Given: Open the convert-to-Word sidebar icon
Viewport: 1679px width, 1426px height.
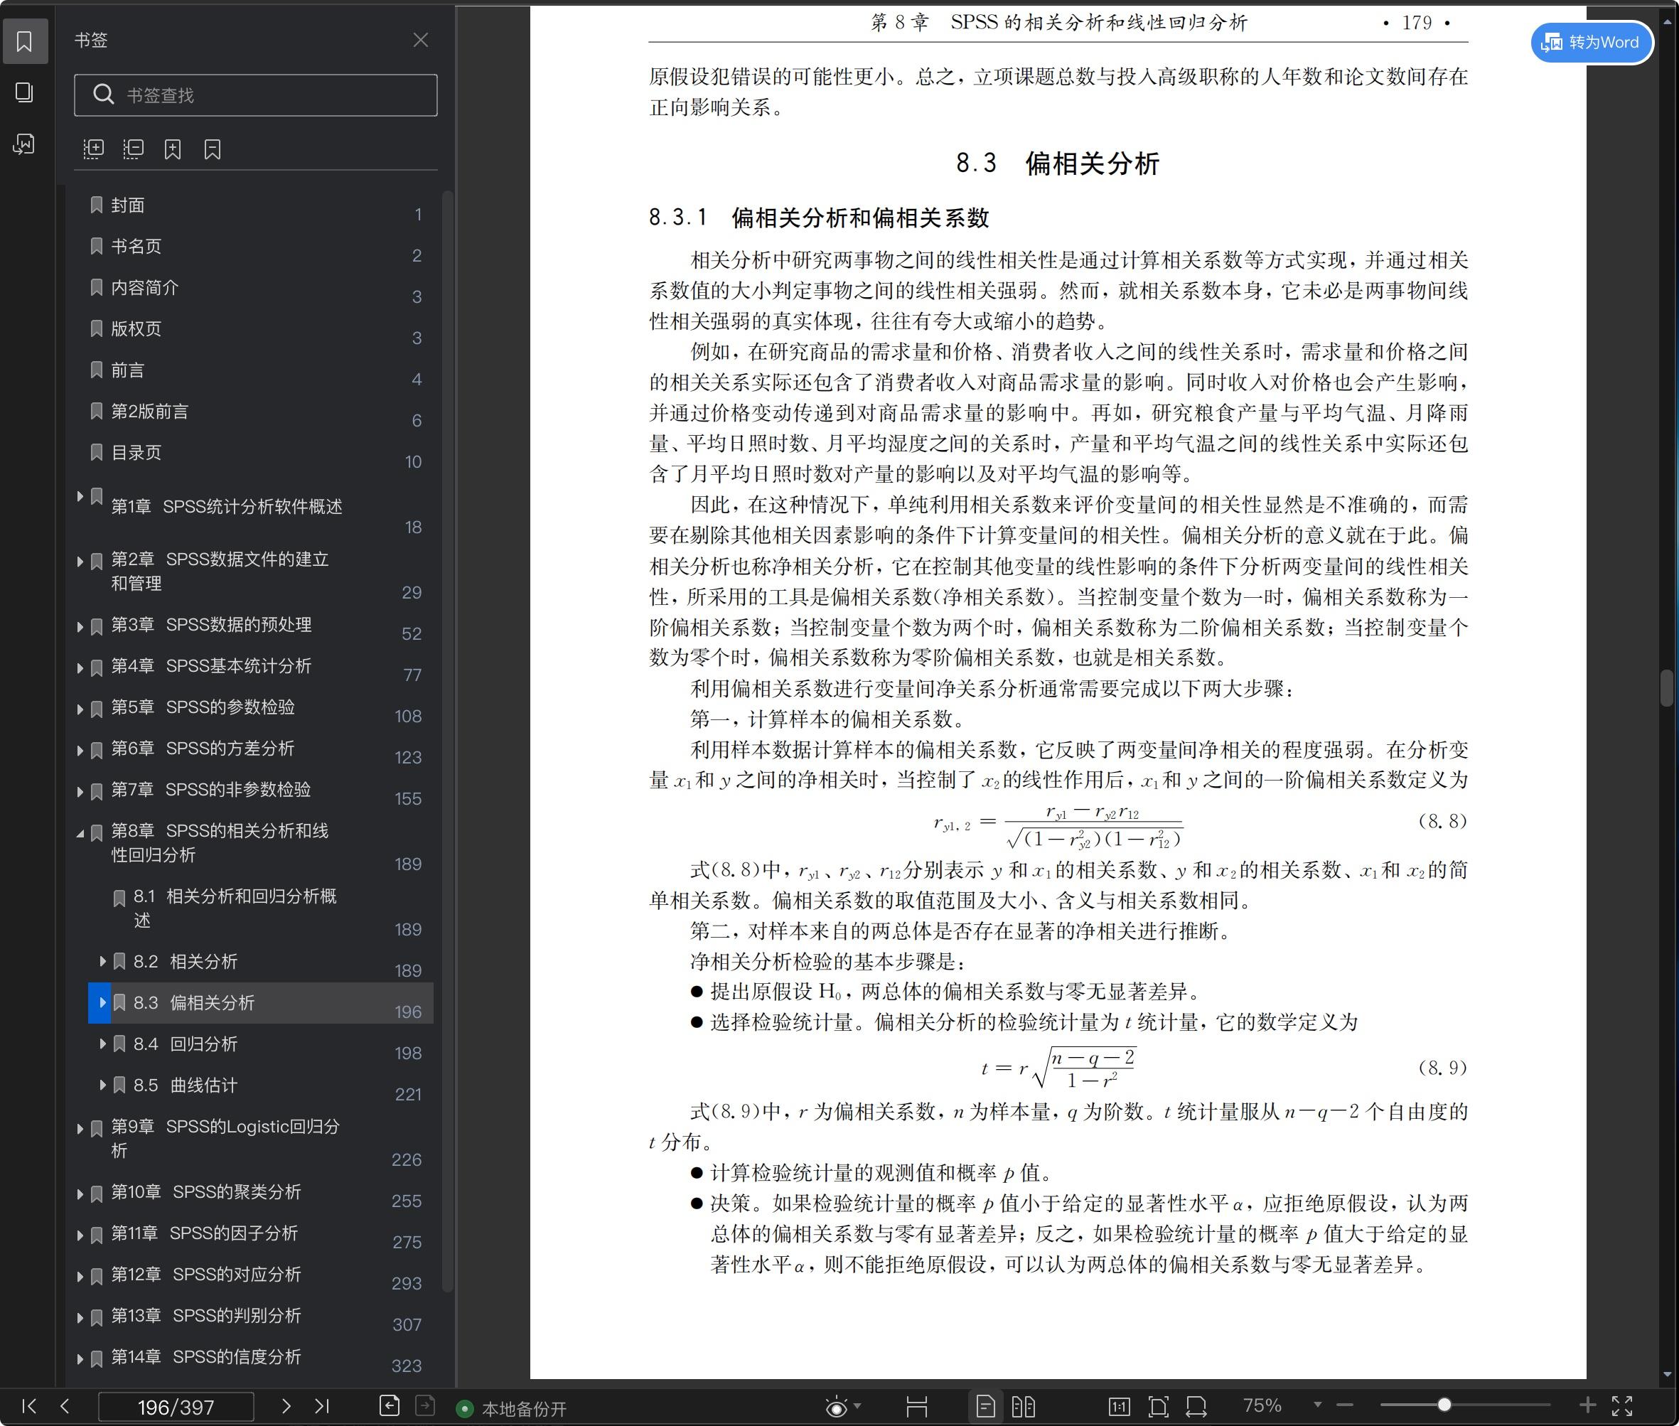Looking at the screenshot, I should coord(24,144).
